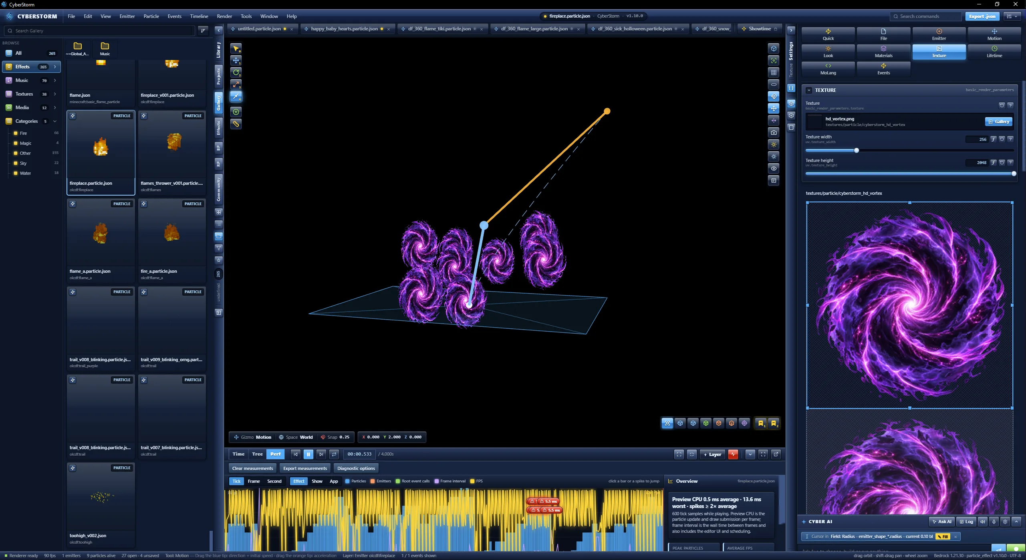The width and height of the screenshot is (1026, 560).
Task: Select the arrow pointer tool in viewport toolbar
Action: click(236, 48)
